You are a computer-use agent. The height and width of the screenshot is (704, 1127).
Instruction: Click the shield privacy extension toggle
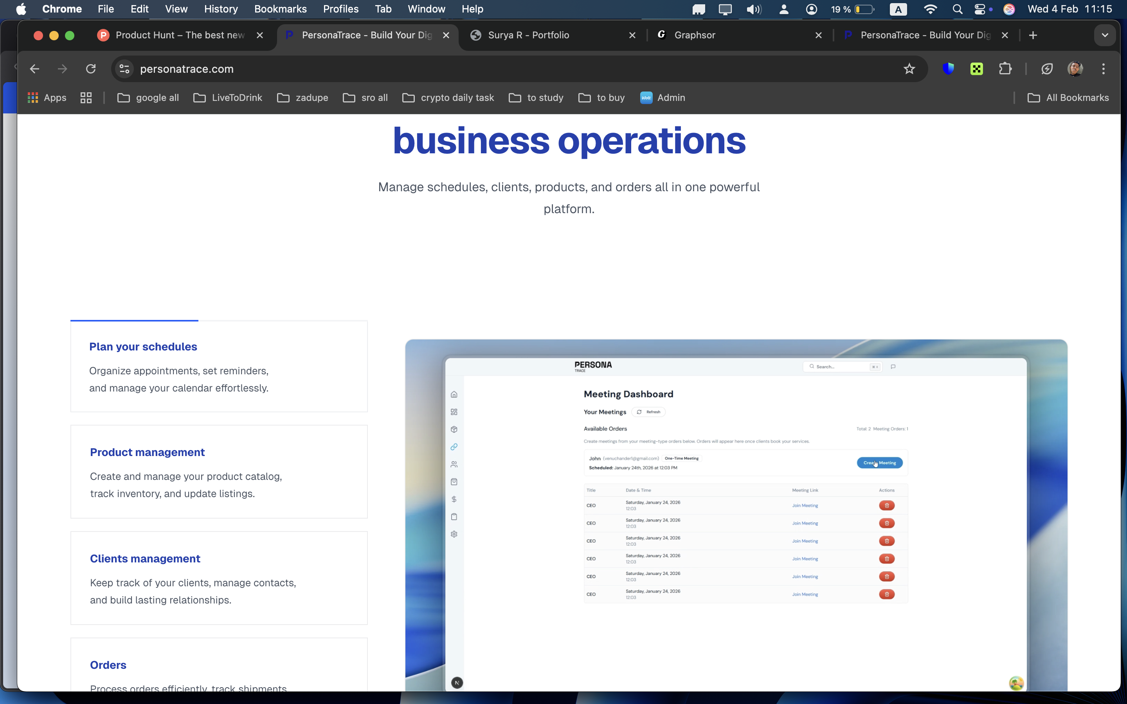(x=949, y=68)
